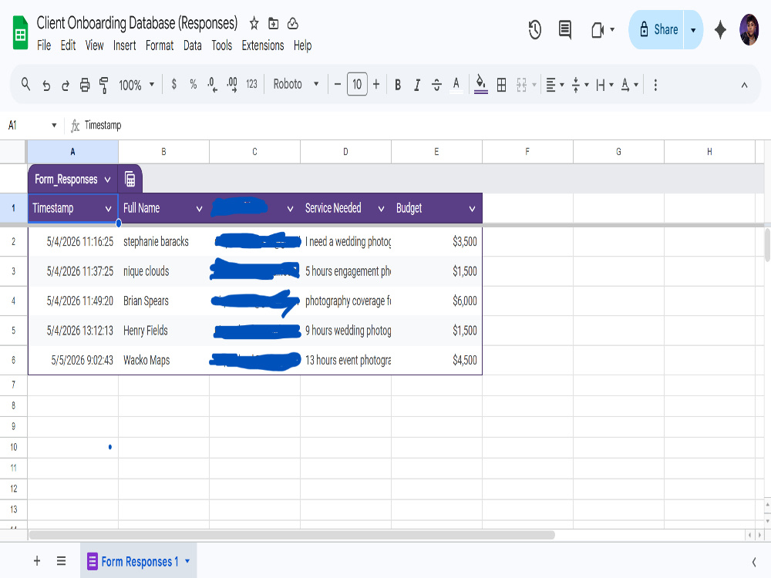Open the Data menu

pyautogui.click(x=192, y=45)
